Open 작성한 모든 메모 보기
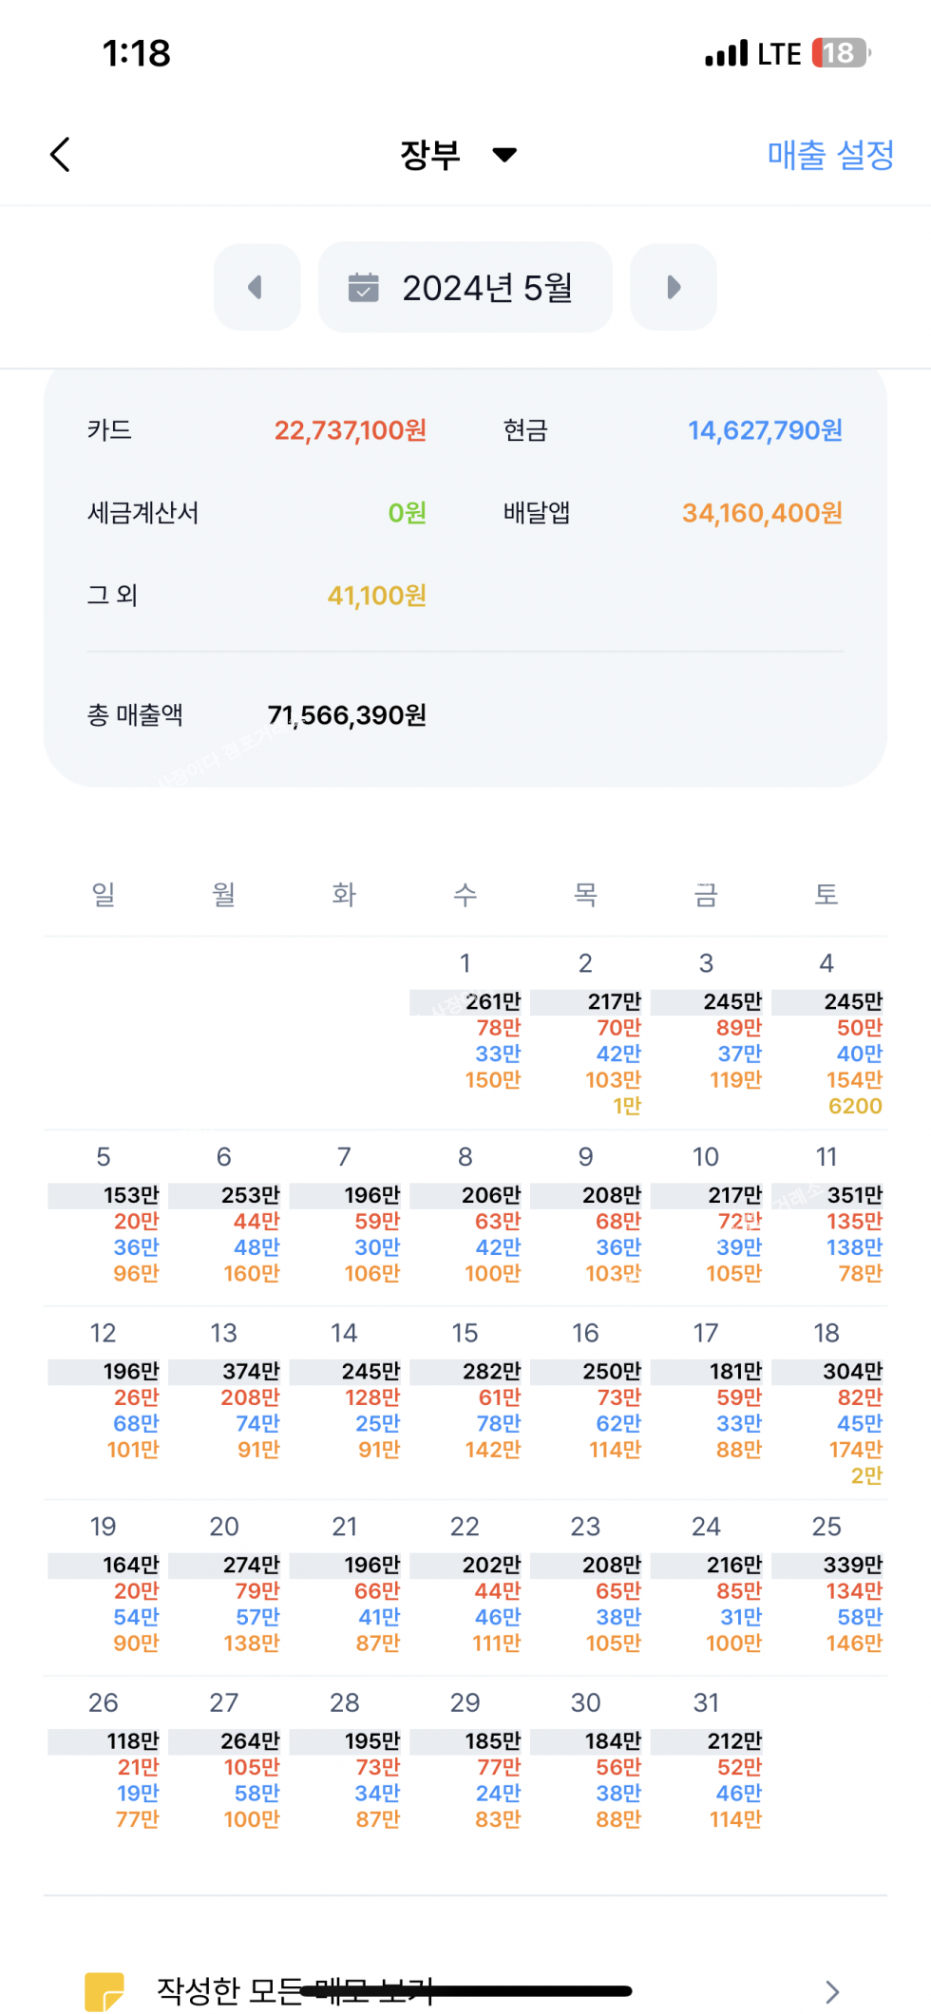 294,1990
